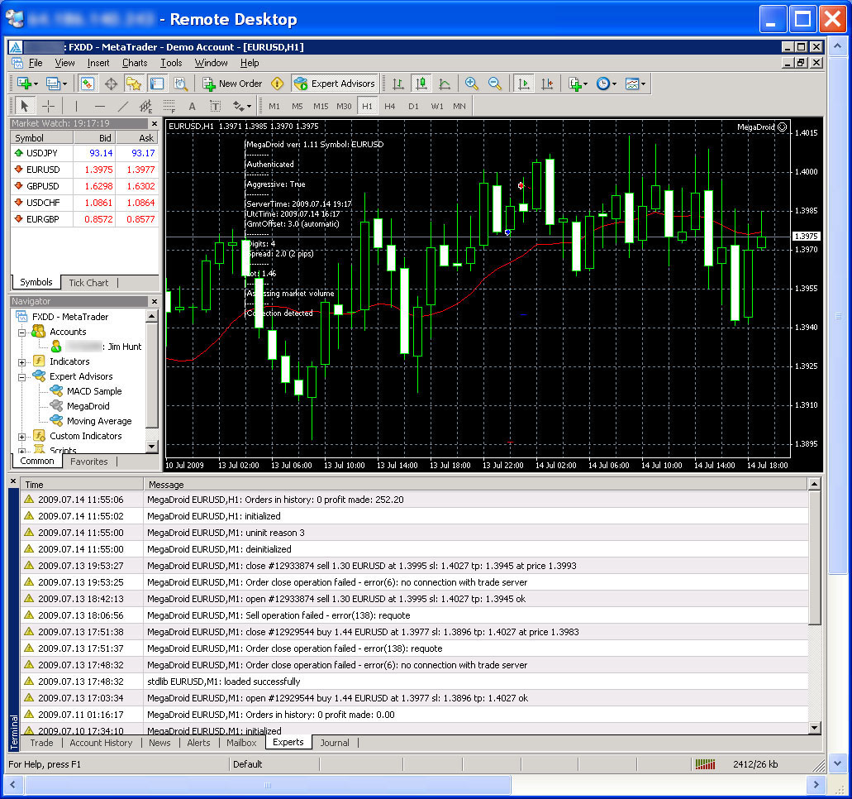This screenshot has height=799, width=852.
Task: Select MegaDroid expert advisor in Navigator
Action: 88,406
